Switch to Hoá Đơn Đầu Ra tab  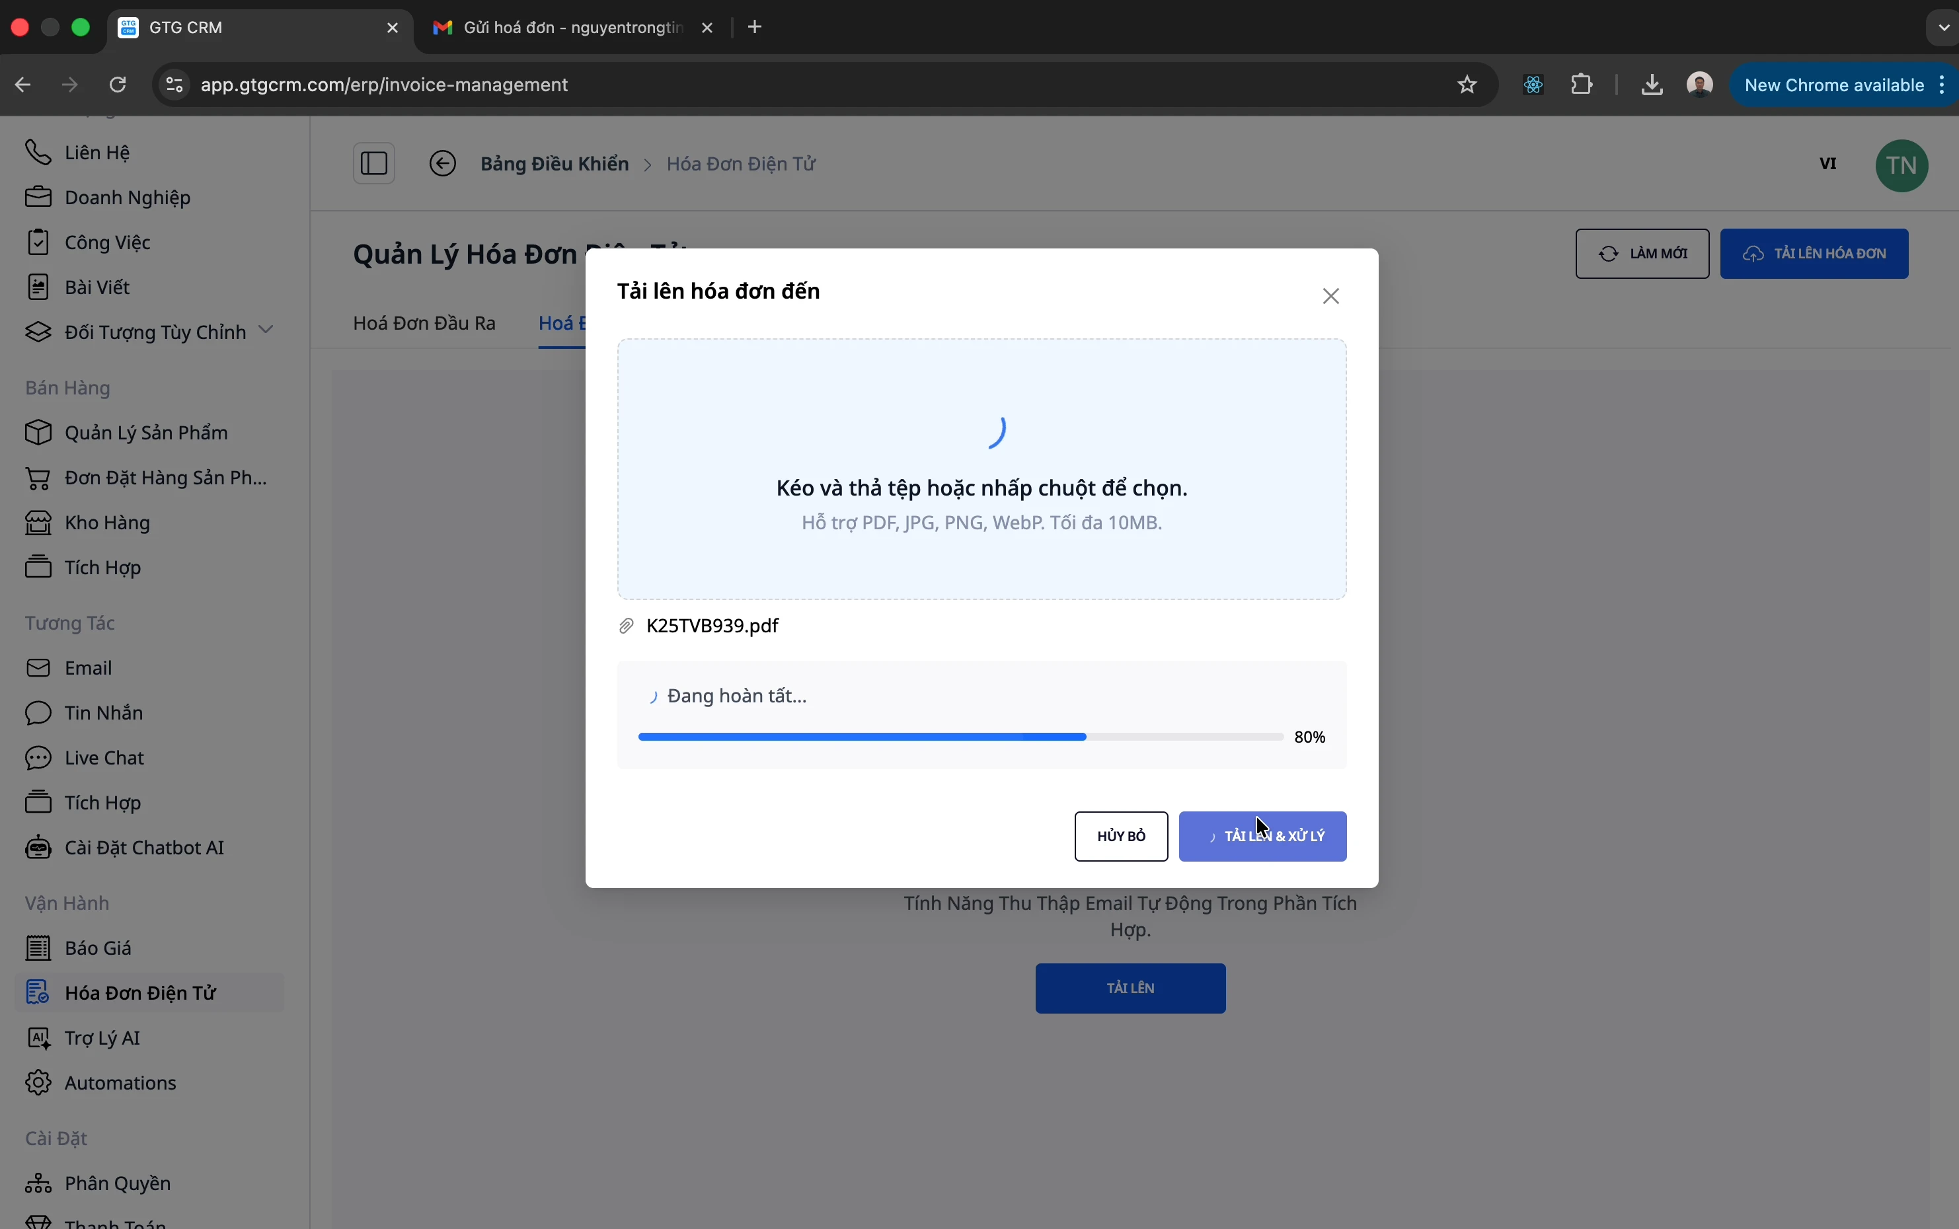[x=424, y=324]
